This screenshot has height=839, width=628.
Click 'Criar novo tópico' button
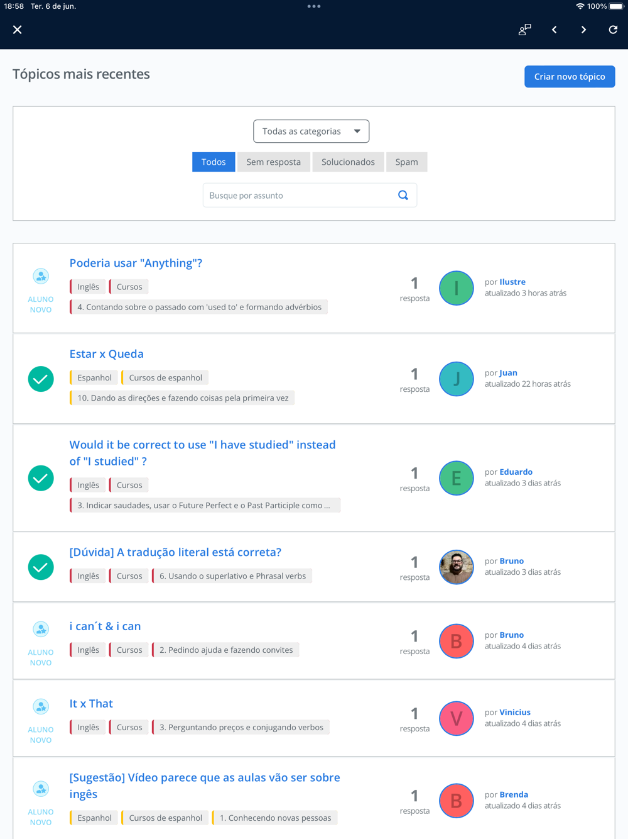pos(570,77)
